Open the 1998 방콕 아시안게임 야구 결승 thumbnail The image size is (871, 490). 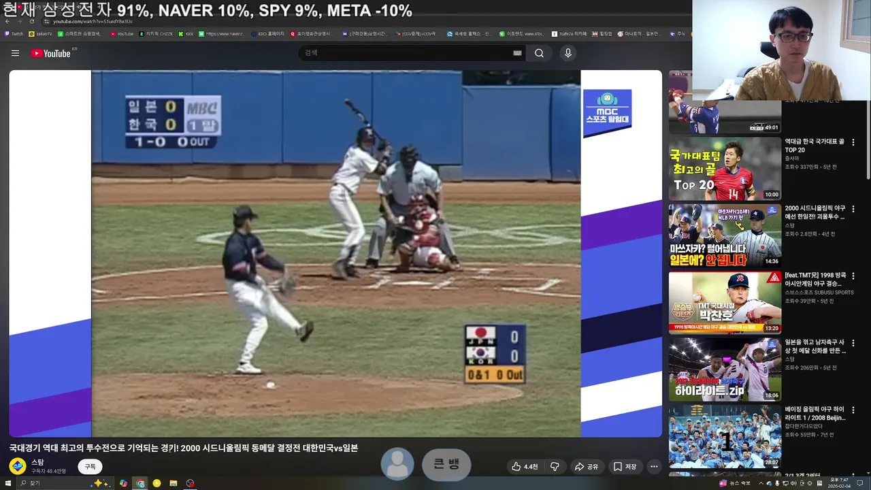point(725,302)
